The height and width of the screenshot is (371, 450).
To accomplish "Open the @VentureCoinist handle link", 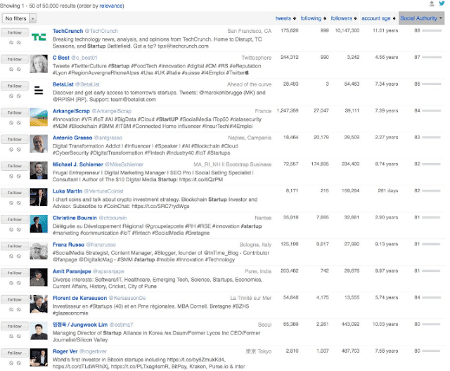I will [x=104, y=191].
